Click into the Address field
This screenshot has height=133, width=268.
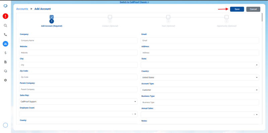tap(200, 53)
